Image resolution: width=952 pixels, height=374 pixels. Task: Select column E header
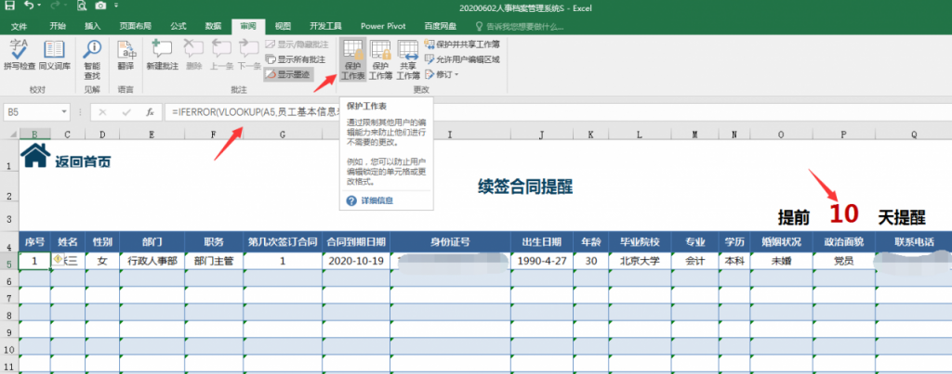pyautogui.click(x=152, y=135)
